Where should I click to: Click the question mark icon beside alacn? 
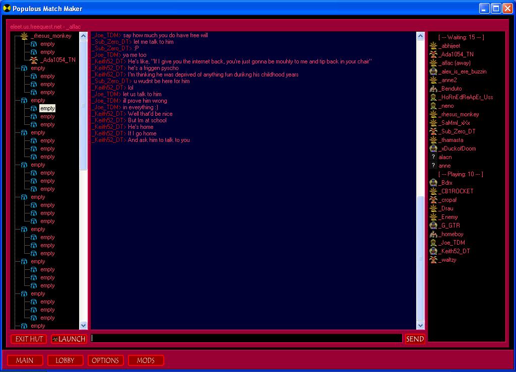433,157
